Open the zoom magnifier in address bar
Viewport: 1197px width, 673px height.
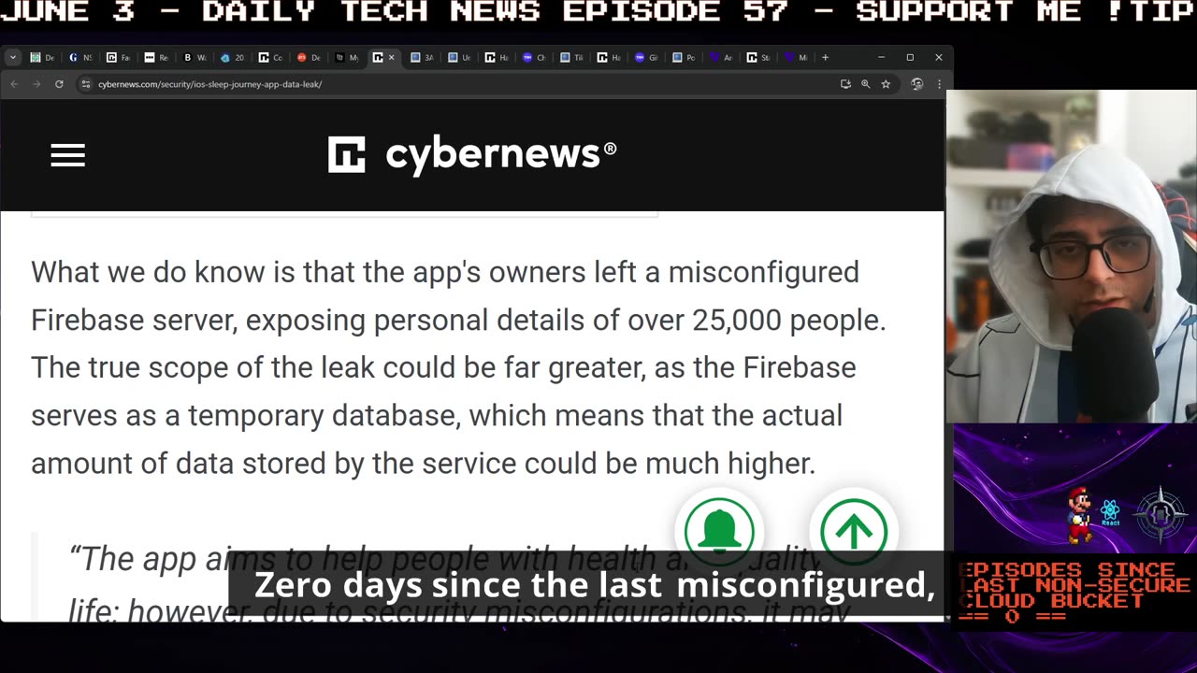[866, 84]
